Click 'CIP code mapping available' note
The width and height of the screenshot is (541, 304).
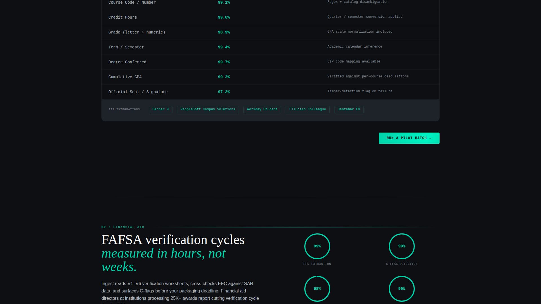pos(354,62)
